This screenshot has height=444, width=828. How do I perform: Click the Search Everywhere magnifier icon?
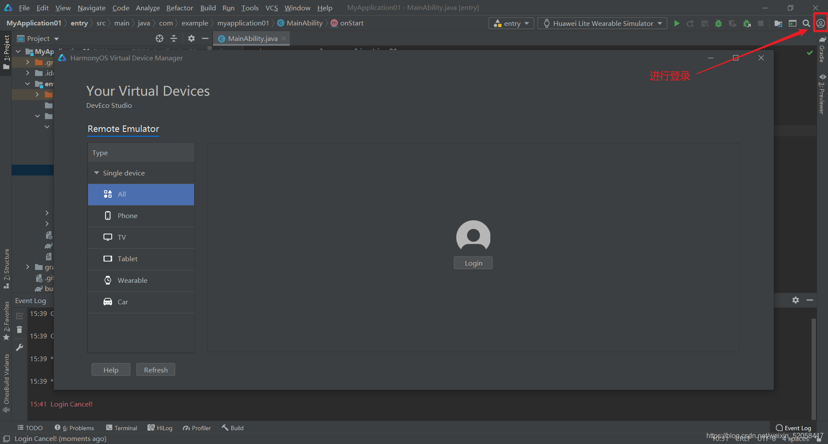[806, 23]
